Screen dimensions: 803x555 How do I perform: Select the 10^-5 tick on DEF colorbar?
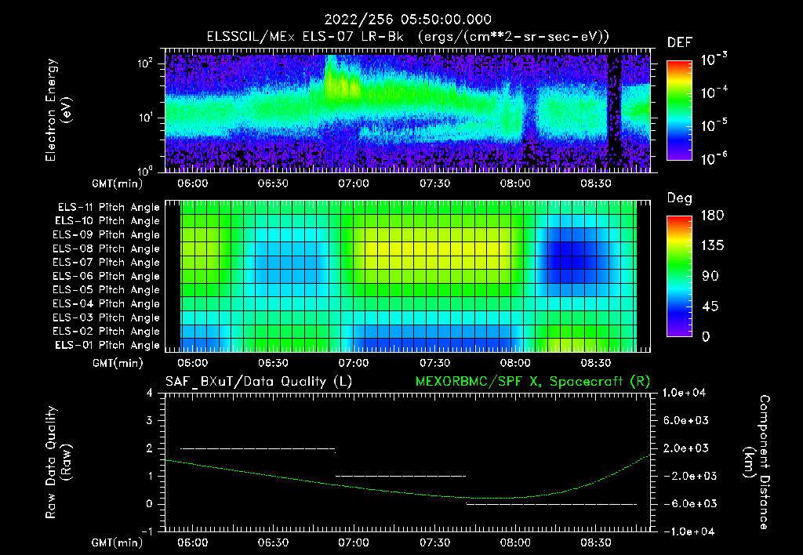click(714, 125)
